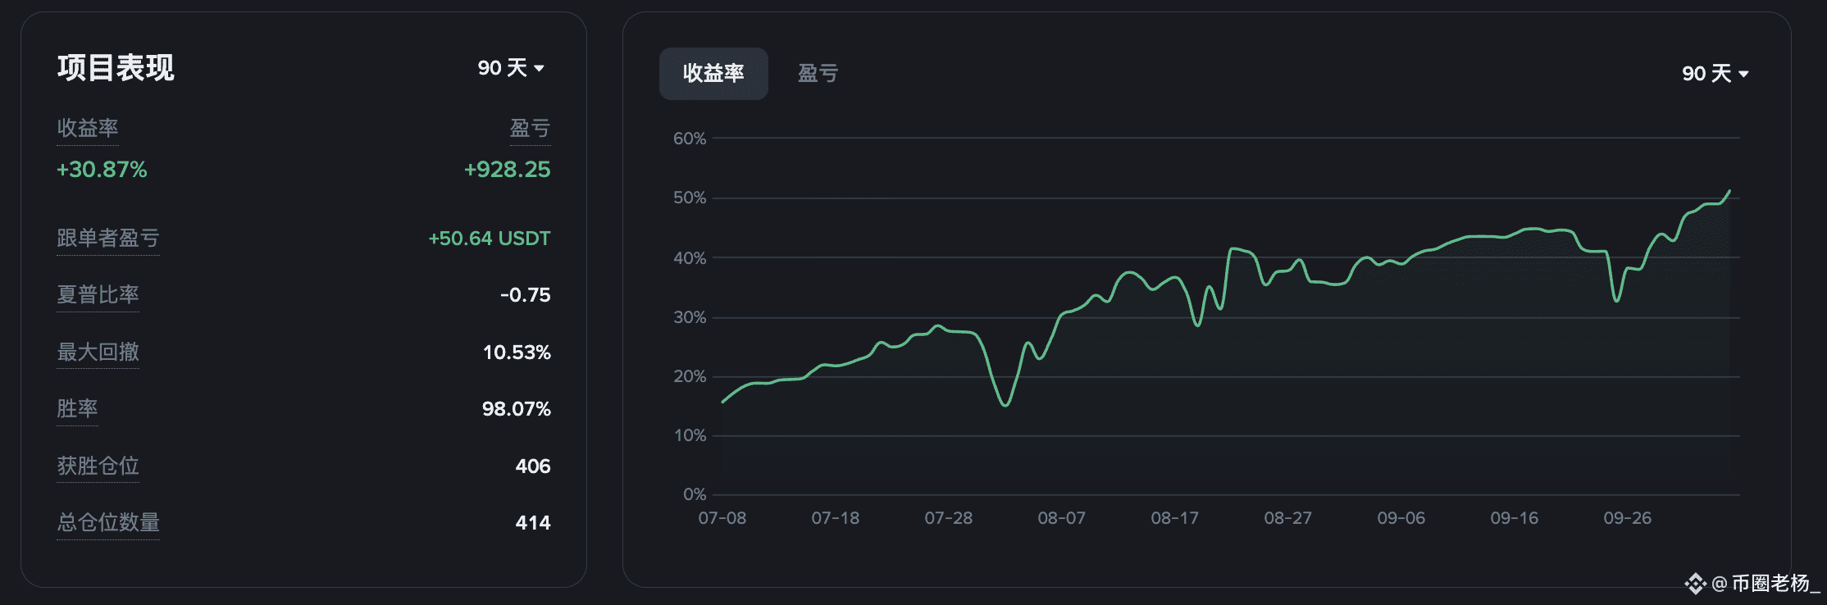The image size is (1827, 605).
Task: Select the 414 total positions value
Action: point(533,523)
